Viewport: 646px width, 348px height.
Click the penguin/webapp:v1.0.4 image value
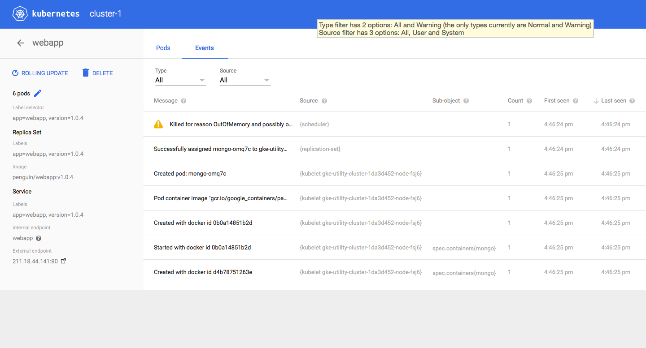click(43, 177)
